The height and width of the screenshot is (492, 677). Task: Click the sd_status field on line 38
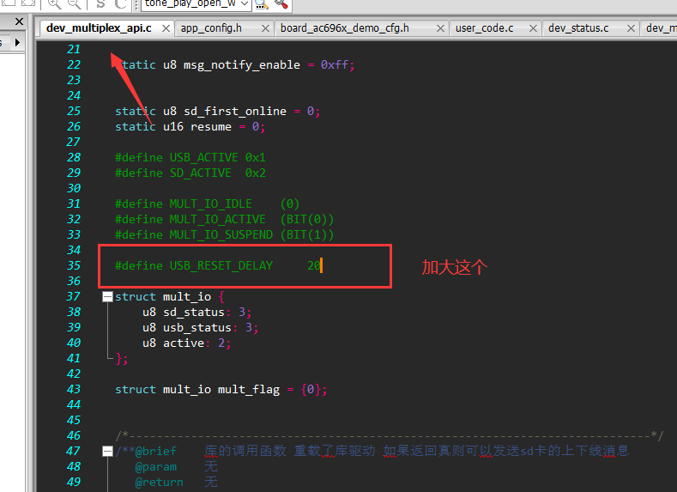(194, 313)
